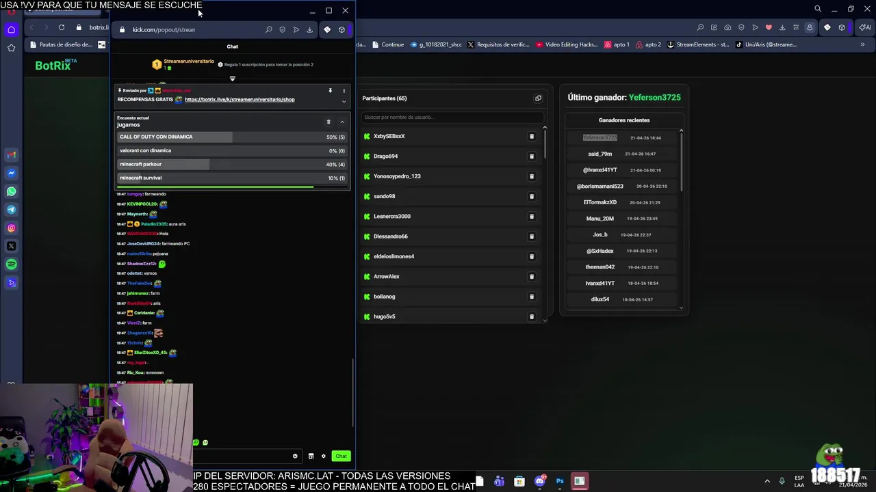
Task: Send message with the green Chat button
Action: (x=341, y=456)
